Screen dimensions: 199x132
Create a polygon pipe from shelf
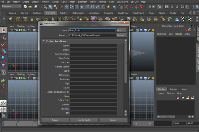[59, 19]
